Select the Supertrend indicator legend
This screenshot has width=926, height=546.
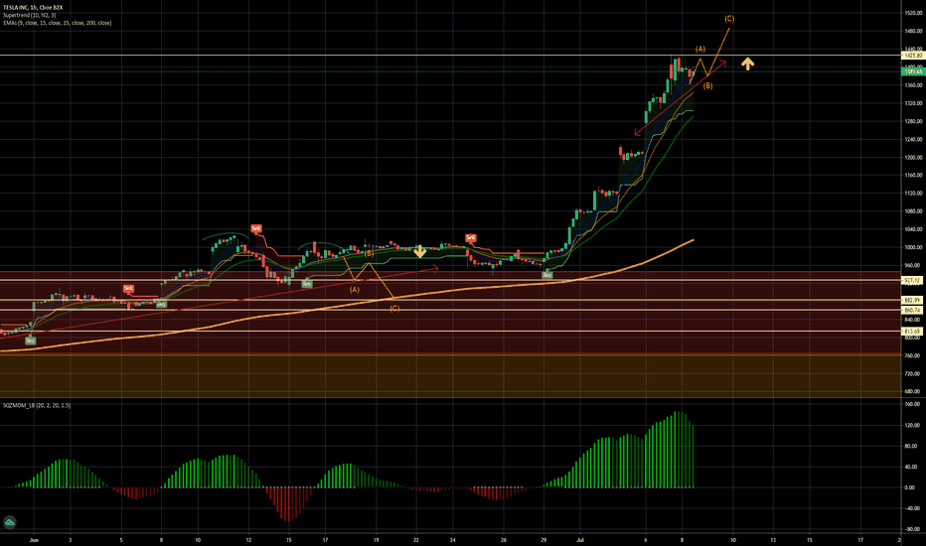coord(30,15)
